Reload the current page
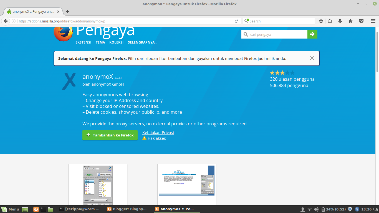 pos(236,21)
